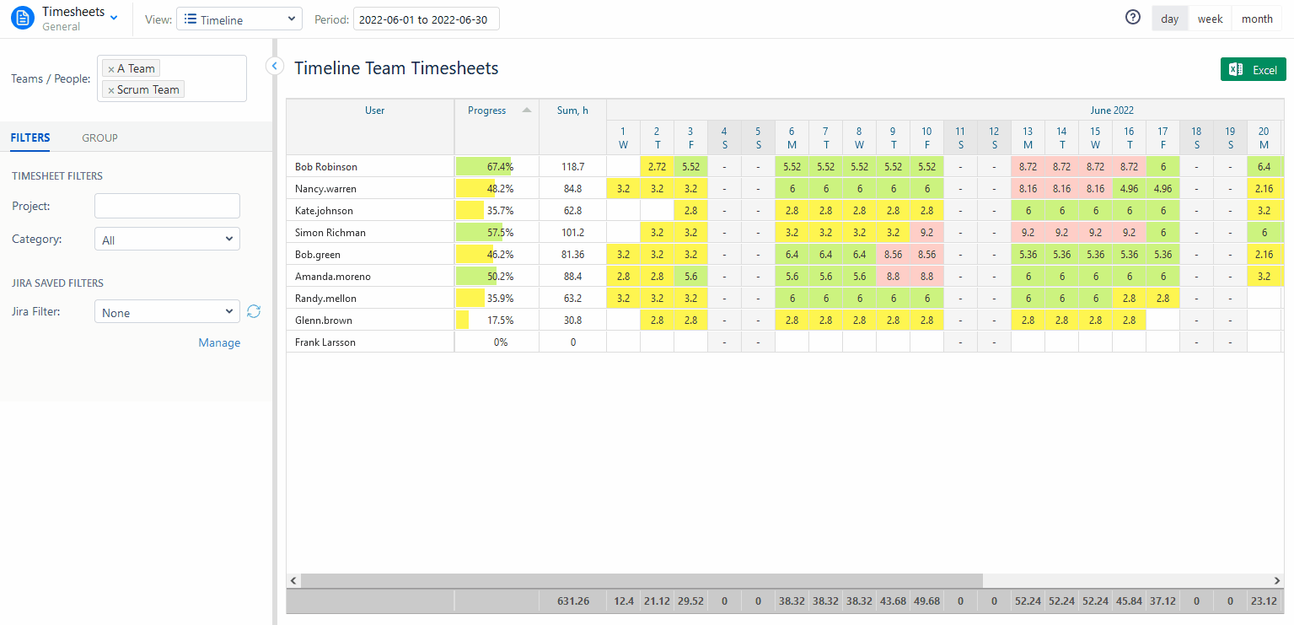This screenshot has width=1294, height=625.
Task: Collapse the sidebar with arrow button
Action: [x=275, y=66]
